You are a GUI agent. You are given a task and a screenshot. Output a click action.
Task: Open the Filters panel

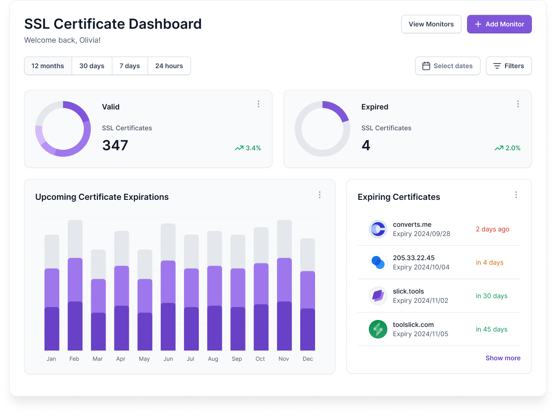coord(509,66)
